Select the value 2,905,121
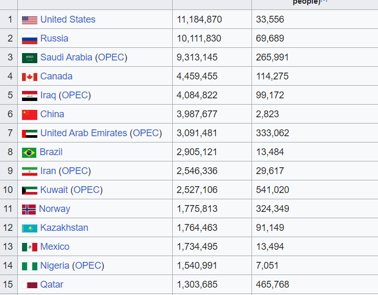 click(x=197, y=152)
